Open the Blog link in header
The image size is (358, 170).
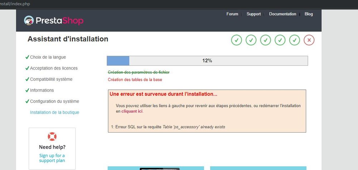click(x=309, y=14)
